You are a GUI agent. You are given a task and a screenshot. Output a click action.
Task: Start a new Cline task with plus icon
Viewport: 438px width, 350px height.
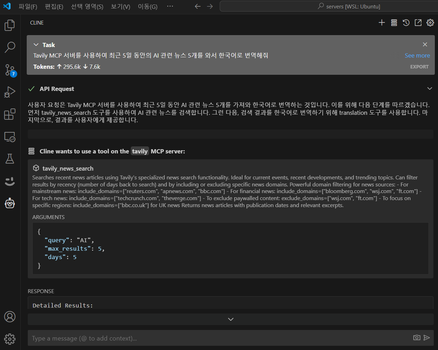coord(382,23)
